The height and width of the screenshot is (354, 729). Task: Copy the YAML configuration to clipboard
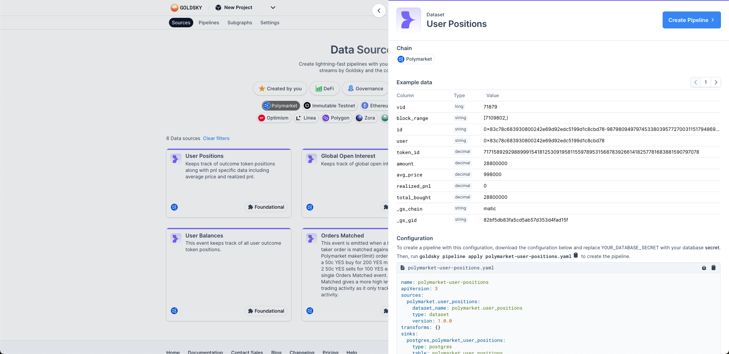(713, 268)
